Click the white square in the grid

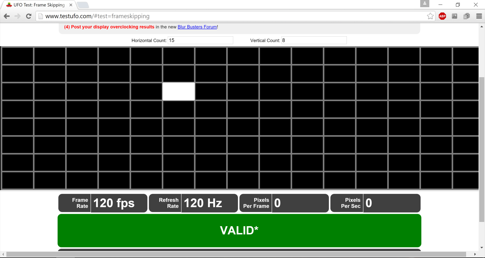pos(179,91)
